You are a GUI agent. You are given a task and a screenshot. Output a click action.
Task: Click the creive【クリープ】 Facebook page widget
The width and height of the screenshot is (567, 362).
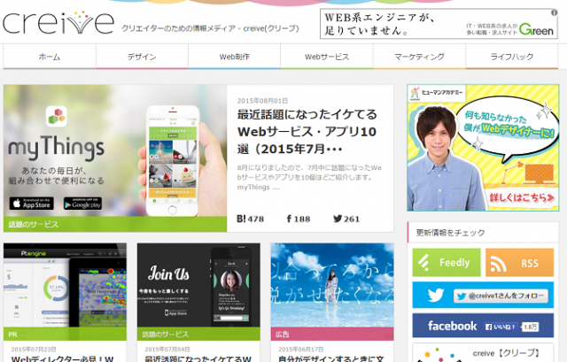point(483,353)
